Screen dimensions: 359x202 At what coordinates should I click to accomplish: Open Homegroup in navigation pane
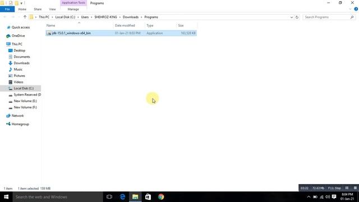(20, 124)
